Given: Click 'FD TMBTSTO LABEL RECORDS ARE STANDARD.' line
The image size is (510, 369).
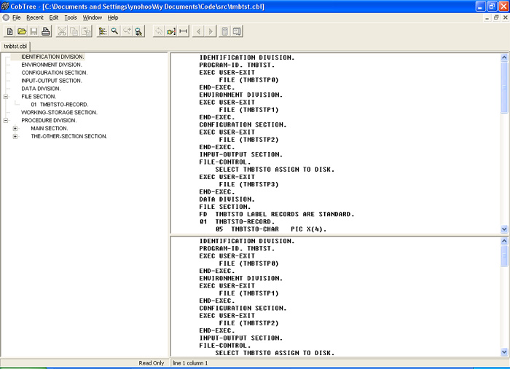Looking at the screenshot, I should (x=276, y=215).
